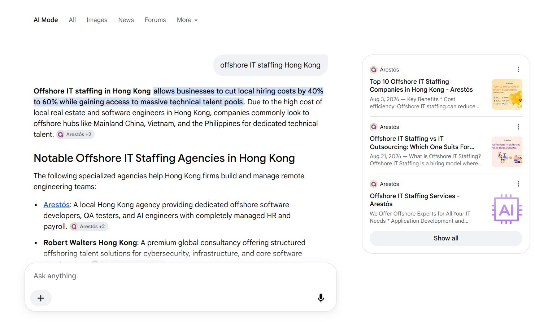Screen dimensions: 535x322
Task: Click the Ask anything input field
Action: pyautogui.click(x=180, y=276)
